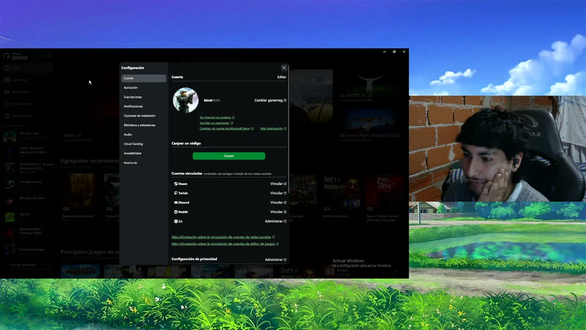Click the Canjear un código heading
Viewport: 586px width, 330px height.
(x=186, y=143)
